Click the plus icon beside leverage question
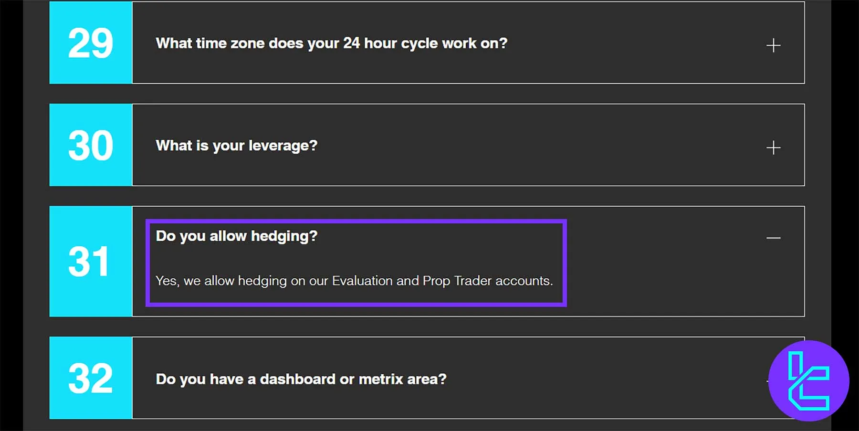 pos(773,147)
